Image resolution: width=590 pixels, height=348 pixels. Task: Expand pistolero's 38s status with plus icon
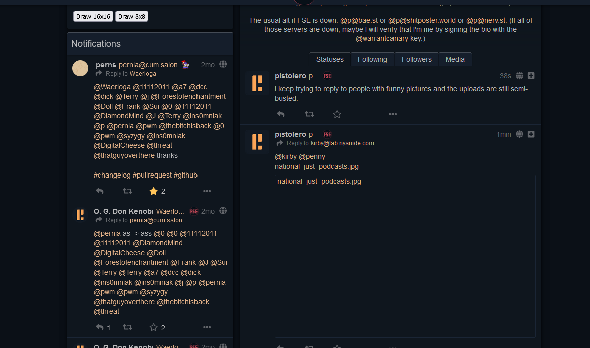pyautogui.click(x=531, y=76)
